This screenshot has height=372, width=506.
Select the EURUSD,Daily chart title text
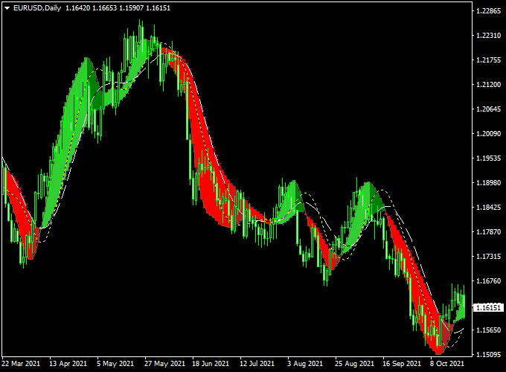37,8
